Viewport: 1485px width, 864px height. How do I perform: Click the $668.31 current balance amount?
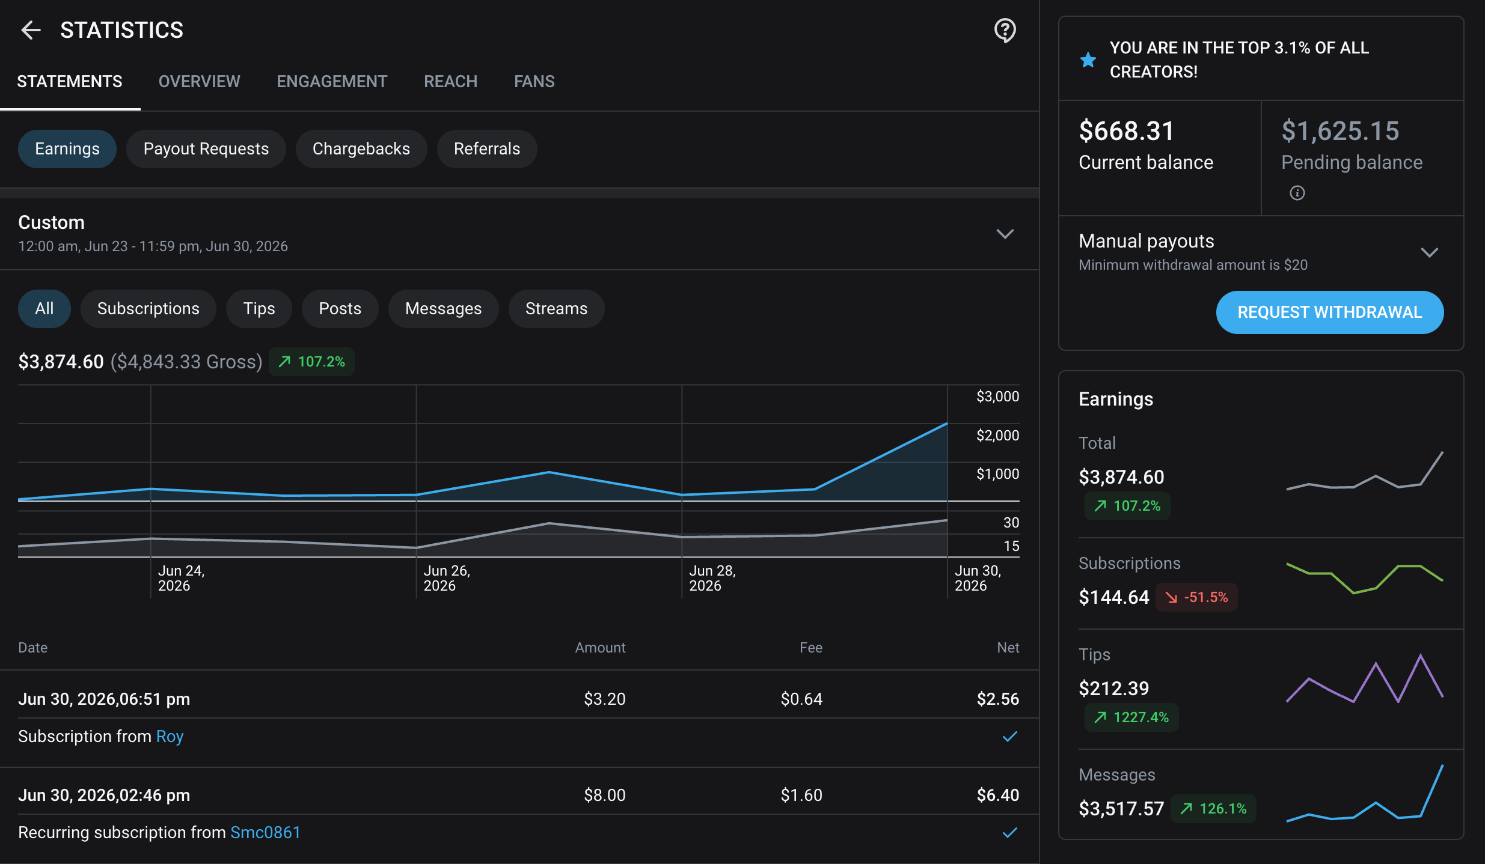click(x=1127, y=131)
